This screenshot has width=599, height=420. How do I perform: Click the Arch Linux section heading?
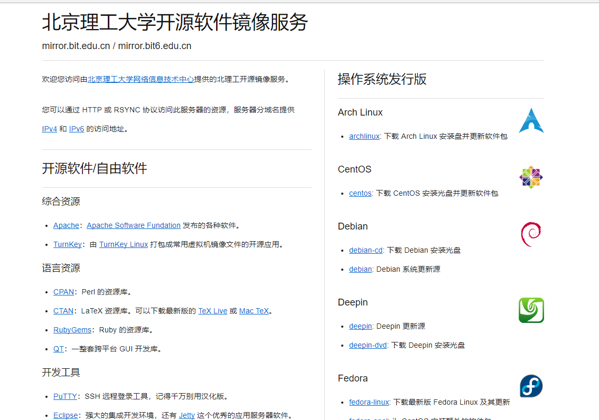[x=360, y=112]
